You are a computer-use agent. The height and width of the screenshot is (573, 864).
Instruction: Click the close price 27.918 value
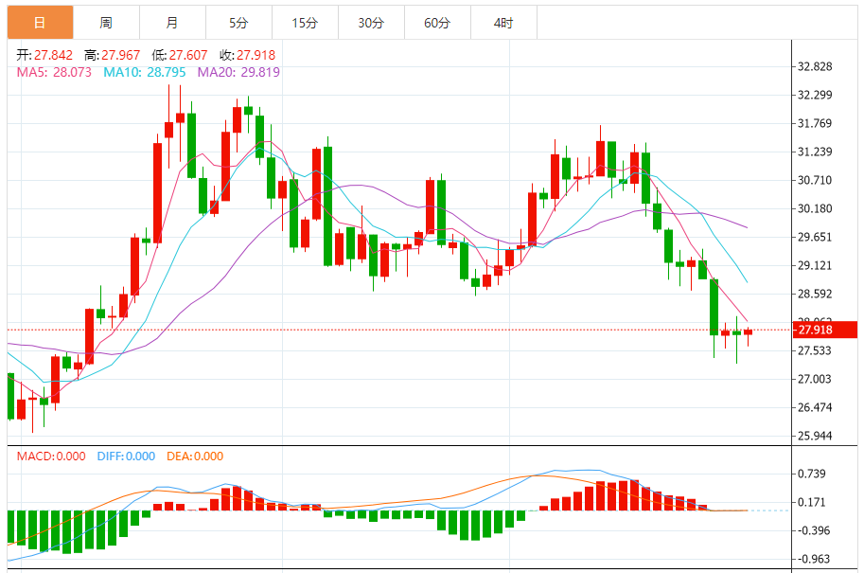pyautogui.click(x=256, y=55)
